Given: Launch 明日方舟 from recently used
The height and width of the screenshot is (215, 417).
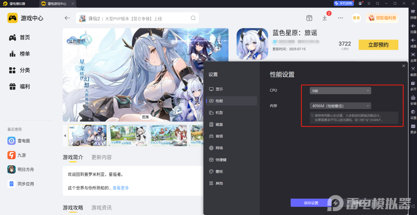Looking at the screenshot, I should (x=21, y=169).
